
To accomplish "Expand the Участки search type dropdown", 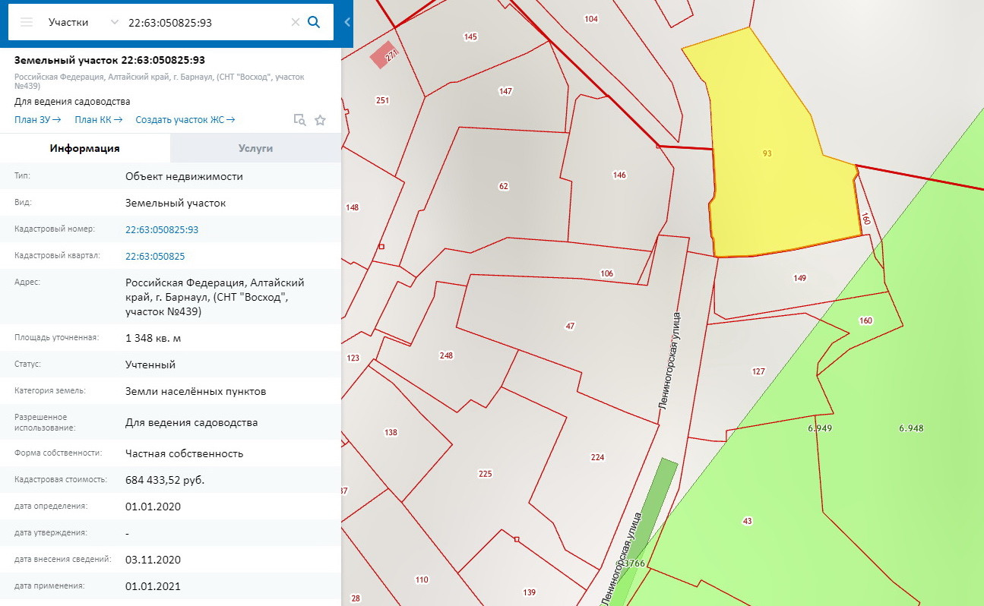I will (x=114, y=22).
